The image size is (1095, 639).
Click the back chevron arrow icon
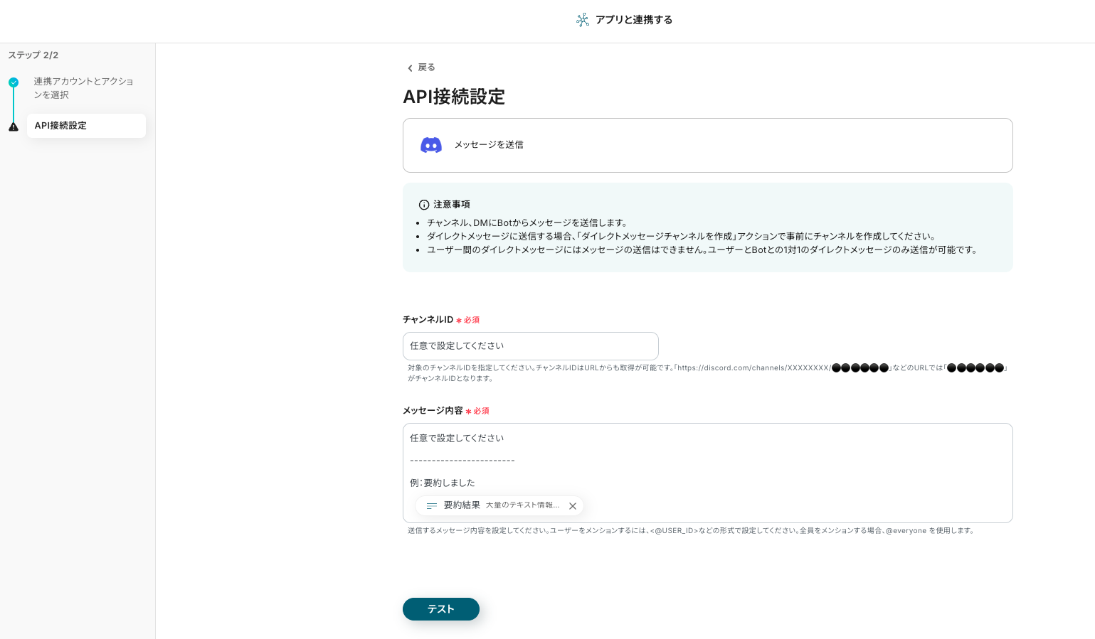[410, 68]
